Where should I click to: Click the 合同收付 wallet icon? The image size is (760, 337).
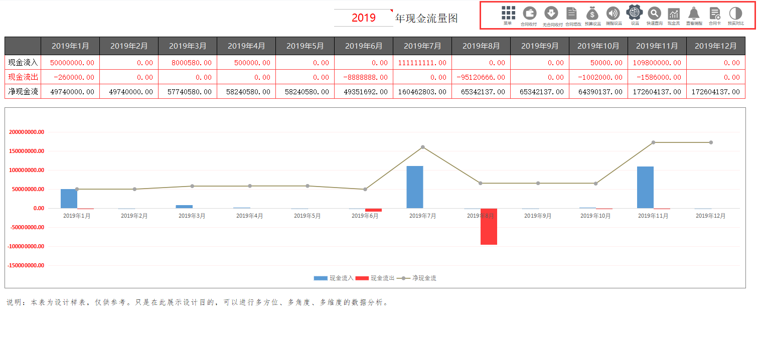click(x=530, y=13)
